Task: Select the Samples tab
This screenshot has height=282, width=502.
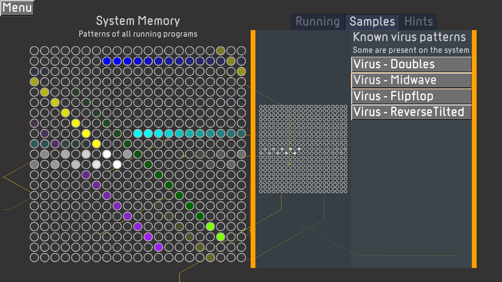Action: click(372, 22)
